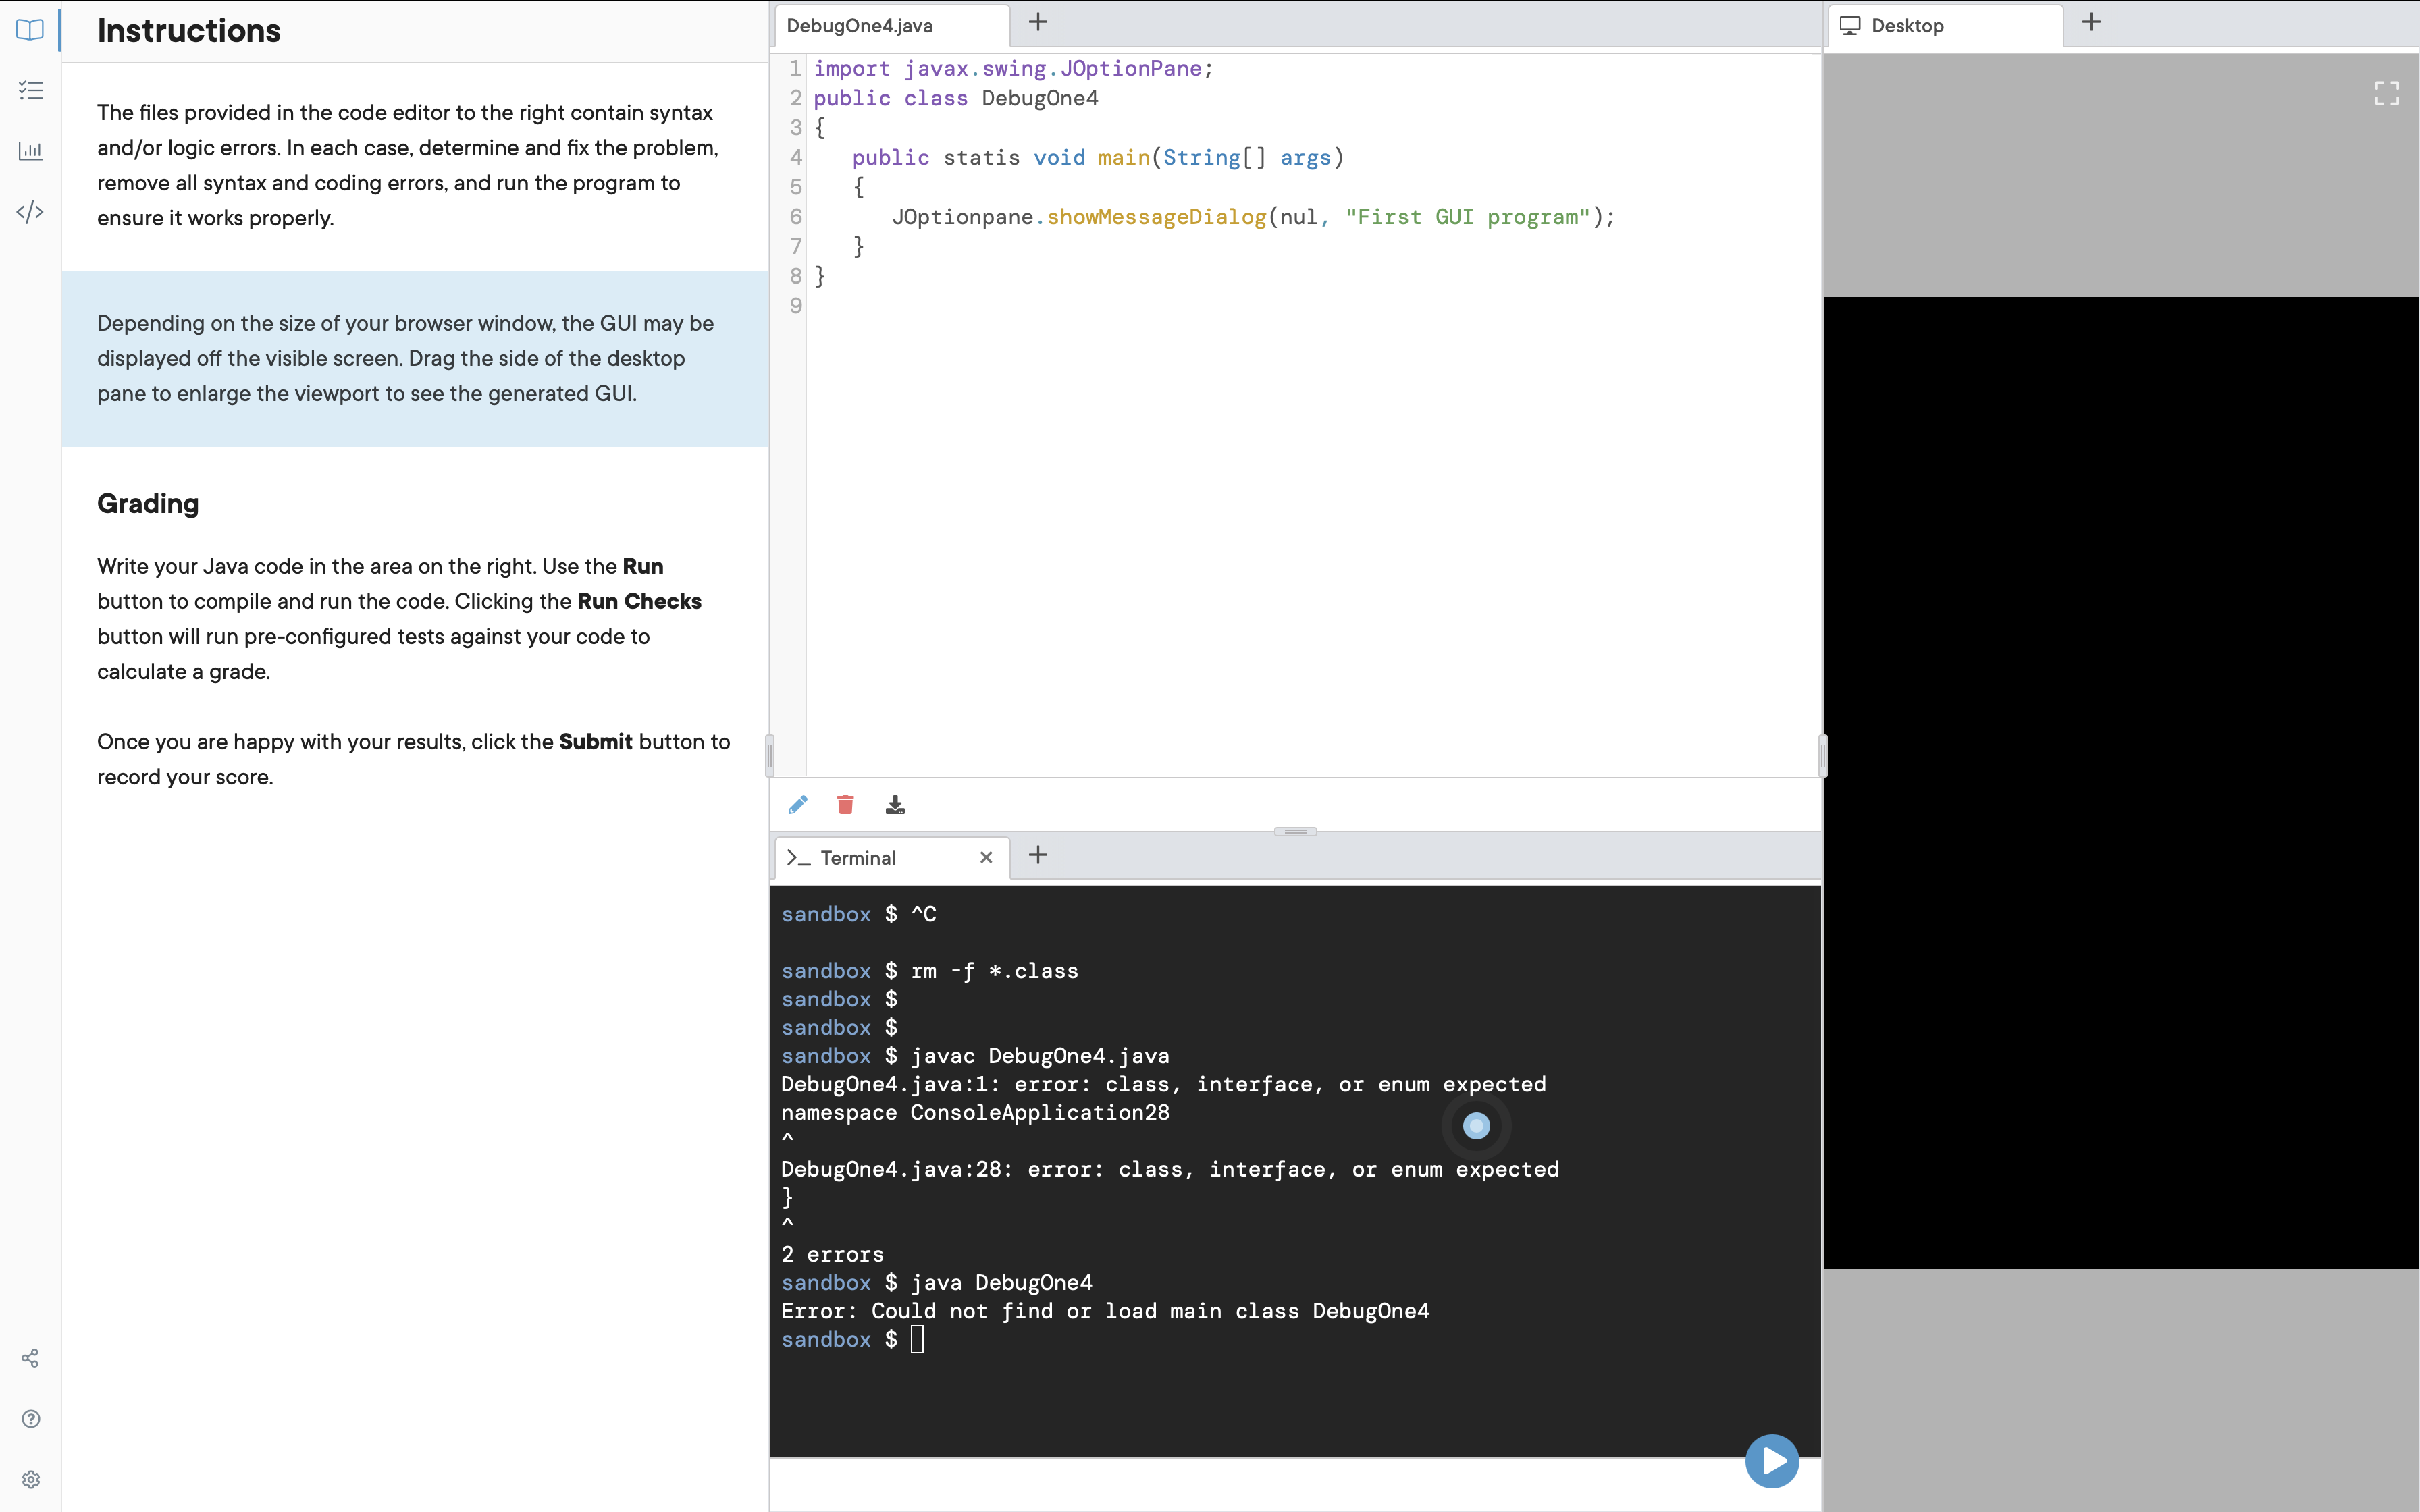Click line number 9 in the editor gutter
Screen dimensions: 2420x1512
(796, 306)
